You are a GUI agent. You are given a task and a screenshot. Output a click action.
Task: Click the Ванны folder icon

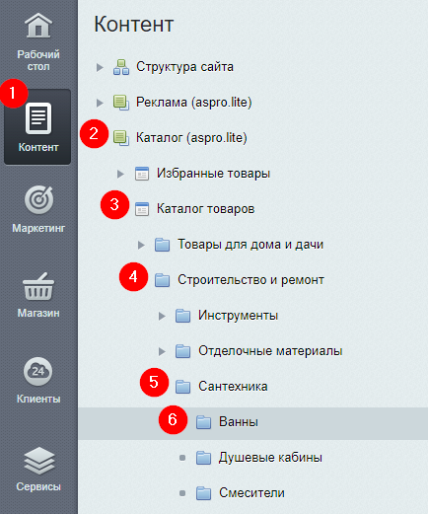(204, 422)
